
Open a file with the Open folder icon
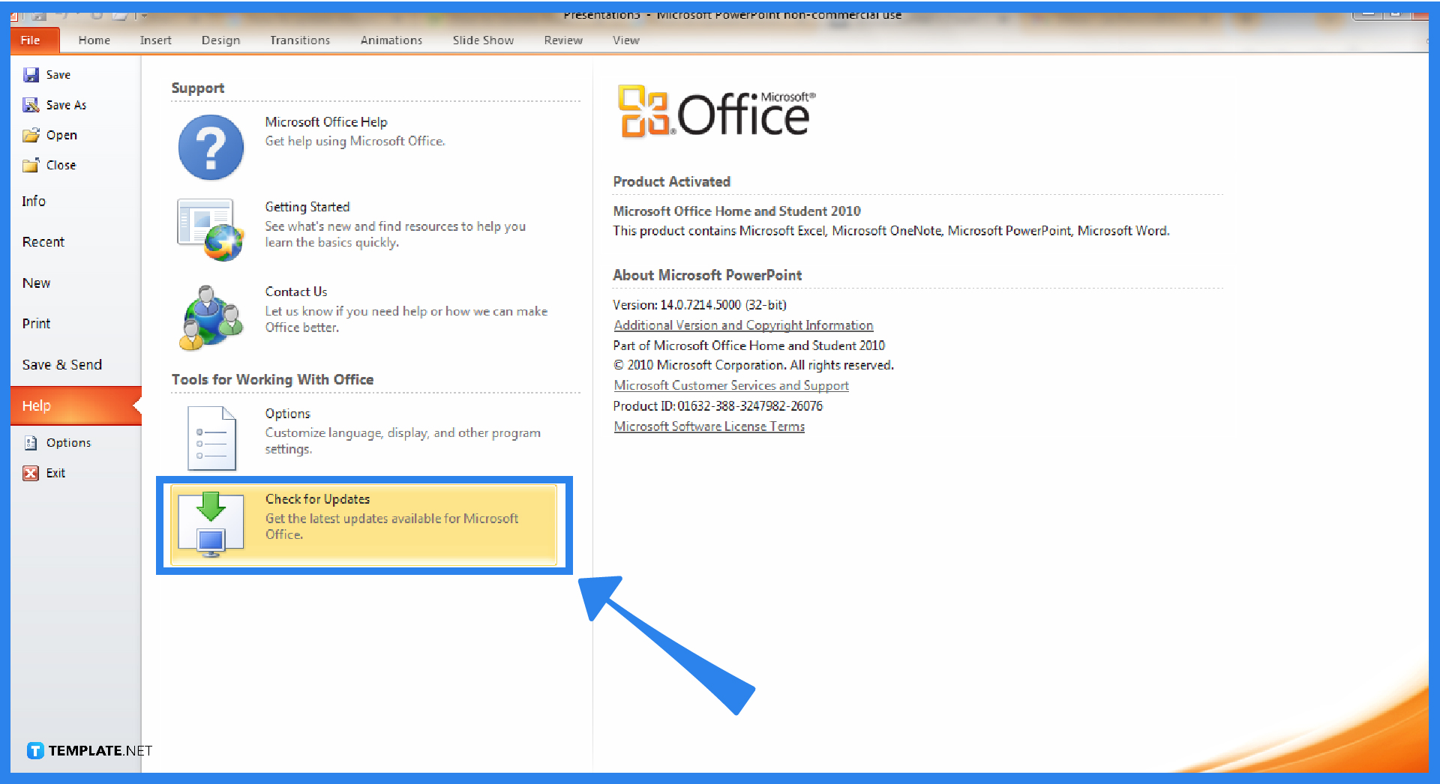coord(31,135)
